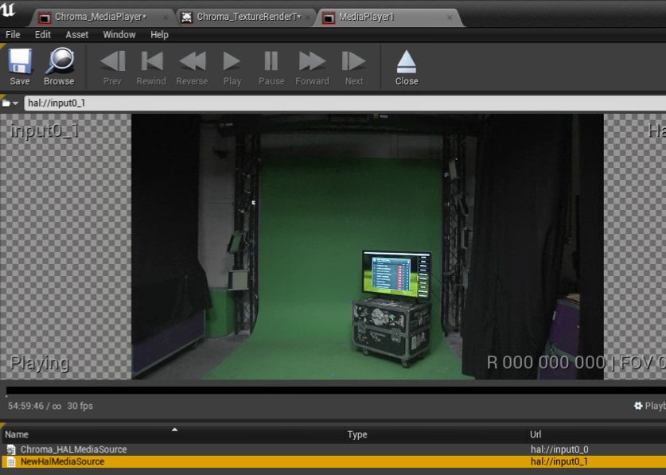Select Chroma_HALMediaSource row
The height and width of the screenshot is (475, 666).
tap(334, 450)
